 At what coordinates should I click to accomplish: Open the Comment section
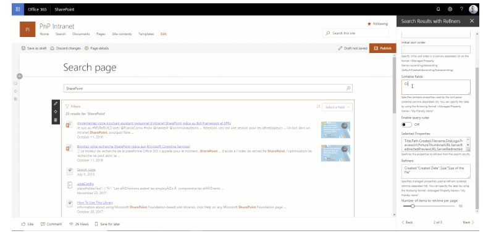(x=51, y=224)
